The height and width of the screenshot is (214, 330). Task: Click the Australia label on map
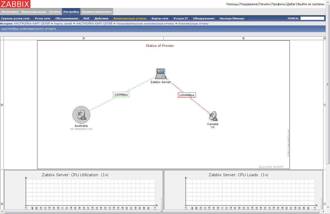(81, 126)
